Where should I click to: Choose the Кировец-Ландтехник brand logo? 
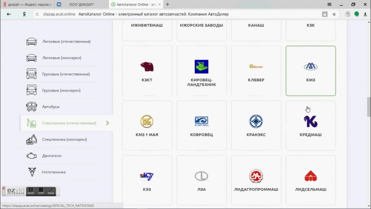coord(201,67)
